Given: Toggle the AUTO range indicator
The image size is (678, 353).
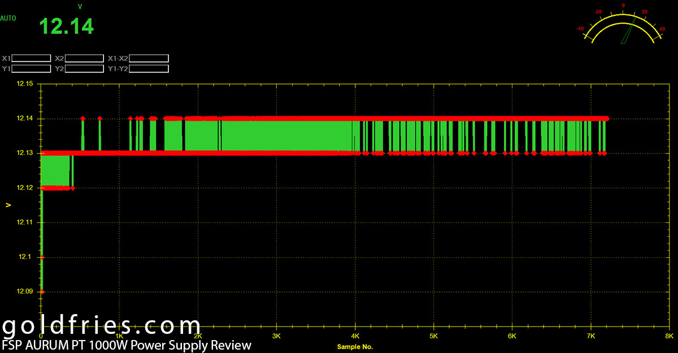Looking at the screenshot, I should (x=8, y=18).
